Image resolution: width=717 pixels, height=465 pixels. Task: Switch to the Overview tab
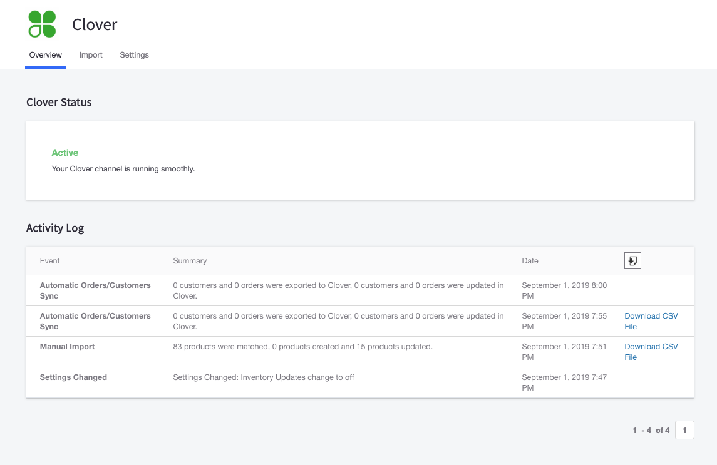click(46, 55)
